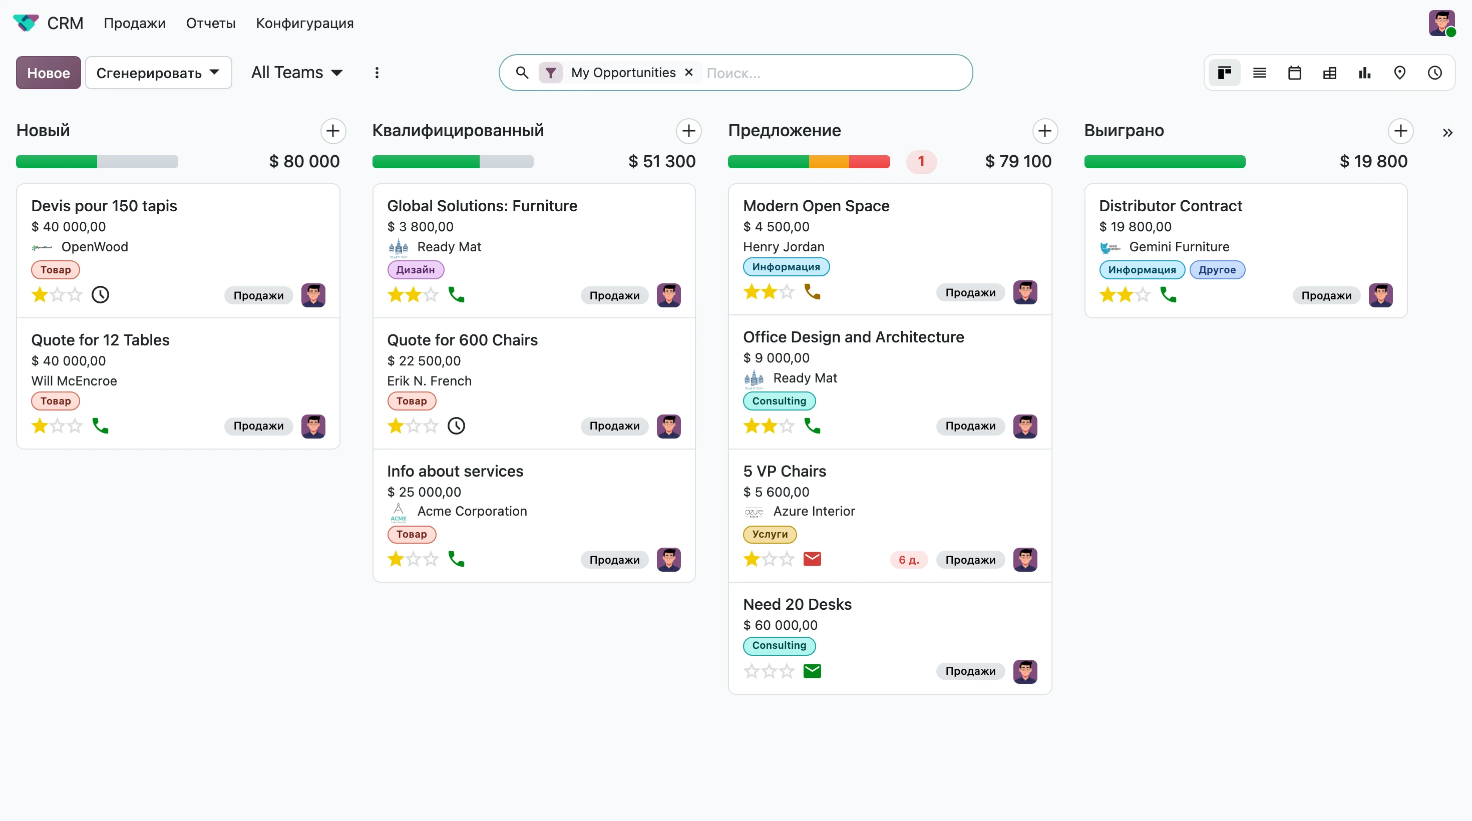Add a card in the Новый column
The width and height of the screenshot is (1472, 821).
click(x=333, y=131)
